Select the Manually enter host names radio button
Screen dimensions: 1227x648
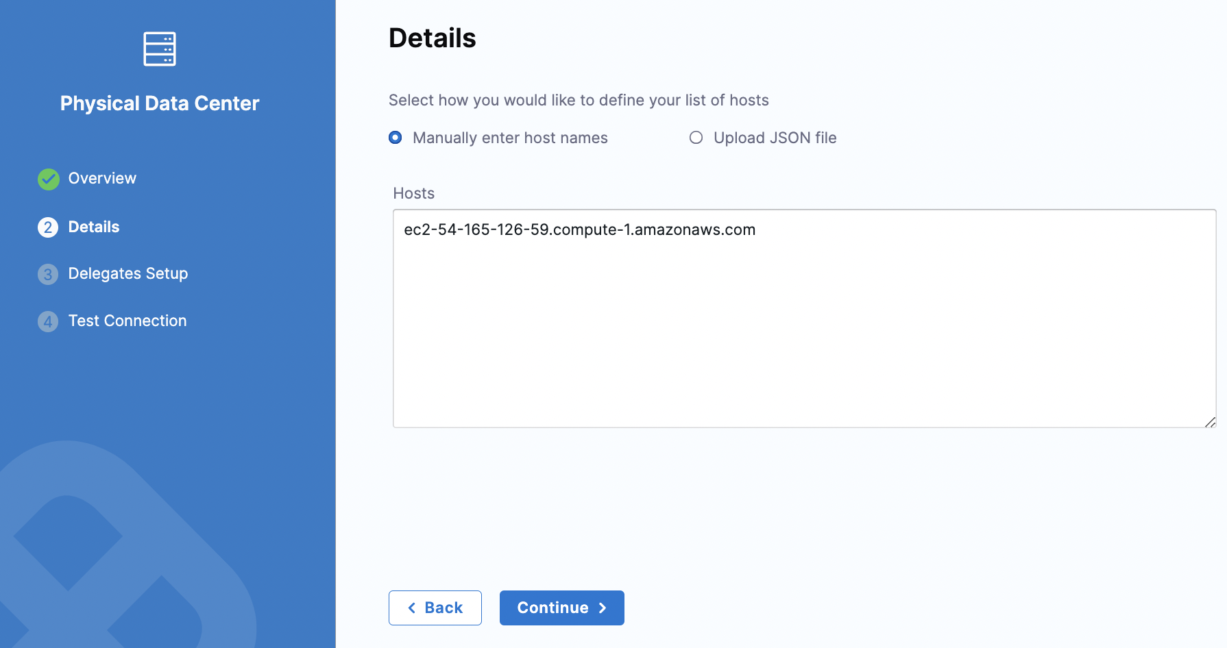[396, 138]
